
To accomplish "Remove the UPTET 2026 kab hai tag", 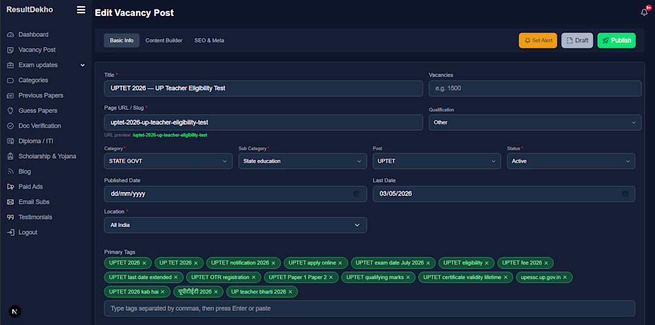I will (163, 292).
